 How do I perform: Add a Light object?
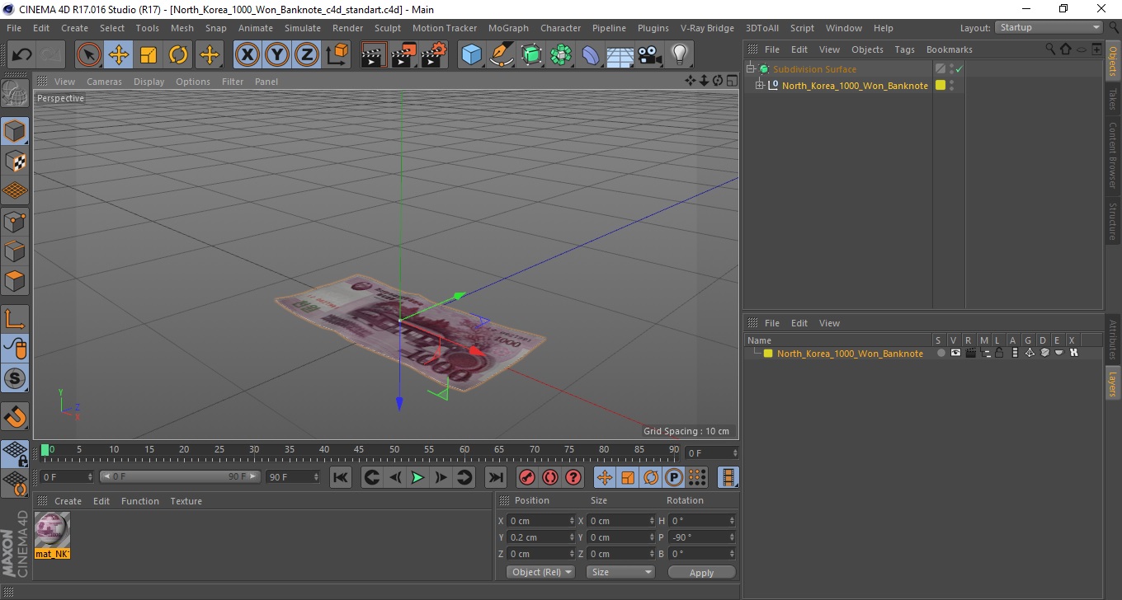point(680,55)
